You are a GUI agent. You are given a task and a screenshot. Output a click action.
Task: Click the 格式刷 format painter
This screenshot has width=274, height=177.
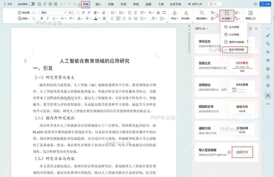tap(24, 13)
